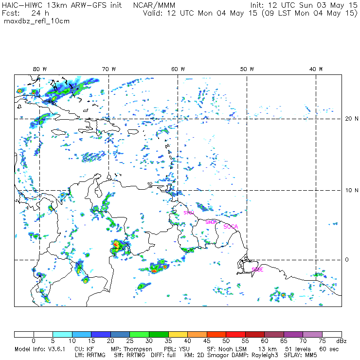The width and height of the screenshot is (360, 360).
Task: Click the maroon 60–65 dBz swatch
Action: (x=274, y=334)
